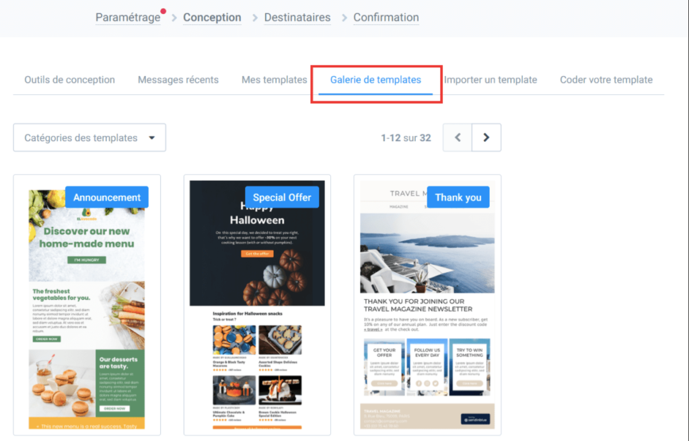Open the Mes templates tab

[x=275, y=79]
